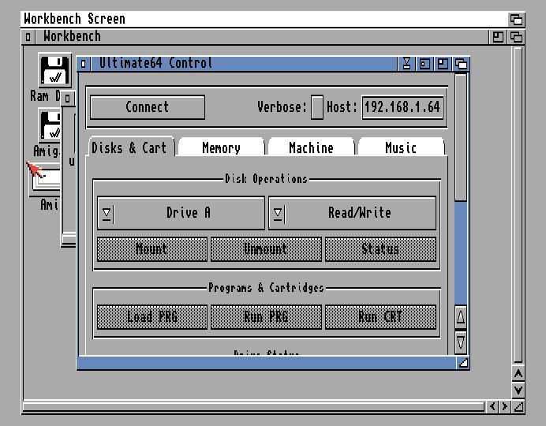Click the Workbench window close gadget

[28, 36]
